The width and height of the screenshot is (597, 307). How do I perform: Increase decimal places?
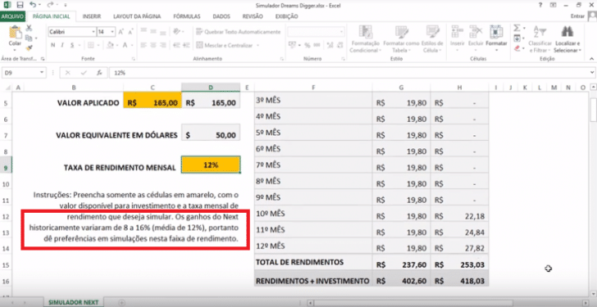point(330,45)
